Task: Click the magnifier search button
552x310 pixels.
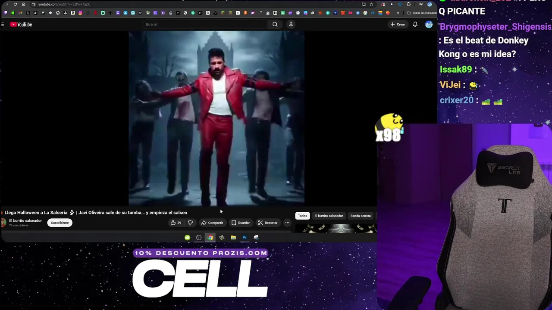Action: 275,25
